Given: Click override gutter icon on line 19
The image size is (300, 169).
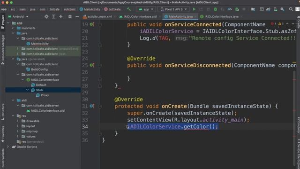Looking at the screenshot, I should click(x=92, y=24).
